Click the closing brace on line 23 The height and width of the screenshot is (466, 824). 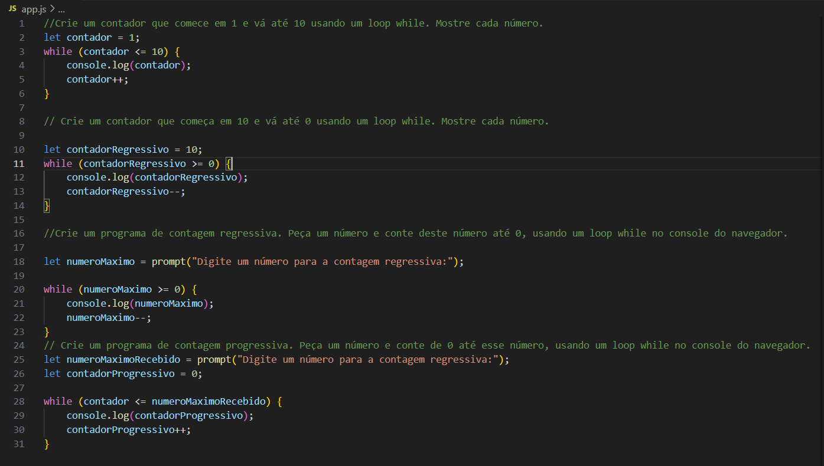(47, 332)
